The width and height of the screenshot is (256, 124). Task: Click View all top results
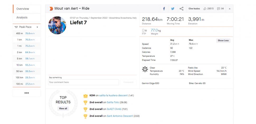[x=63, y=109]
